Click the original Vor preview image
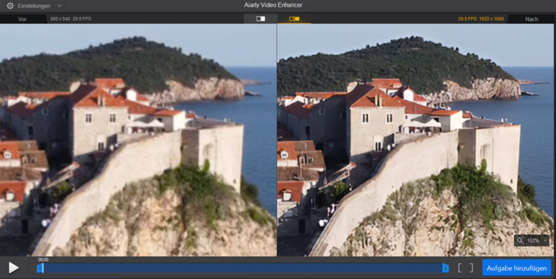The image size is (556, 279). coord(138,140)
